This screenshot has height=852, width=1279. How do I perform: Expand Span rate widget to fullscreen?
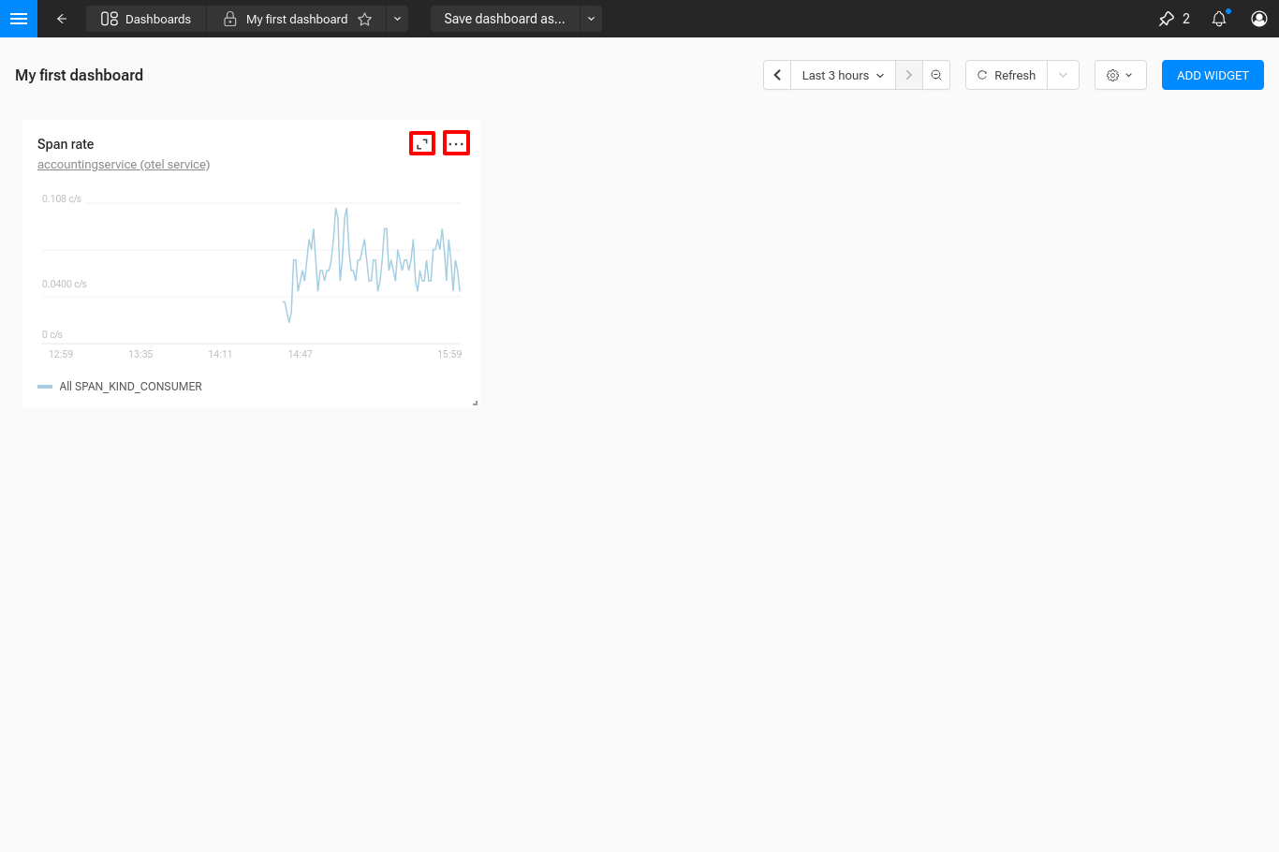click(422, 143)
